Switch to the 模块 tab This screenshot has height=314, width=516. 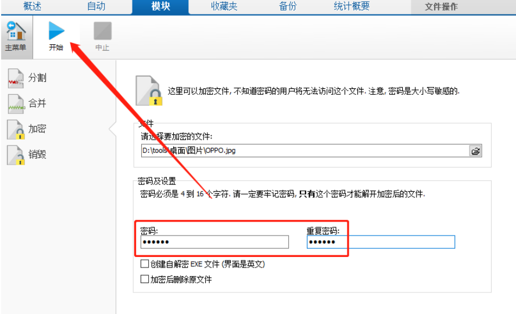click(x=160, y=6)
